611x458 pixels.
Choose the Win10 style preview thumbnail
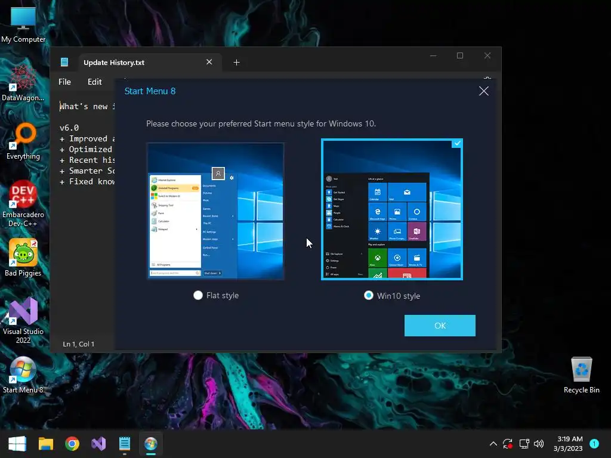pos(392,209)
